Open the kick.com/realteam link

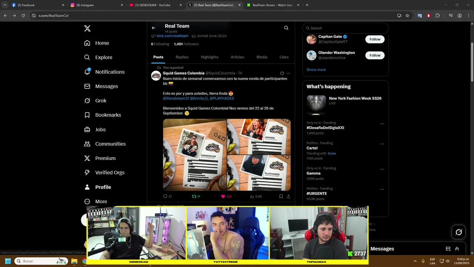[x=172, y=36]
